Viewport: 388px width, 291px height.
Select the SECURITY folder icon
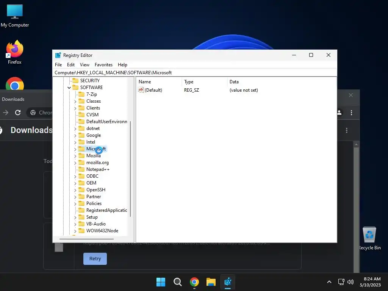(75, 81)
